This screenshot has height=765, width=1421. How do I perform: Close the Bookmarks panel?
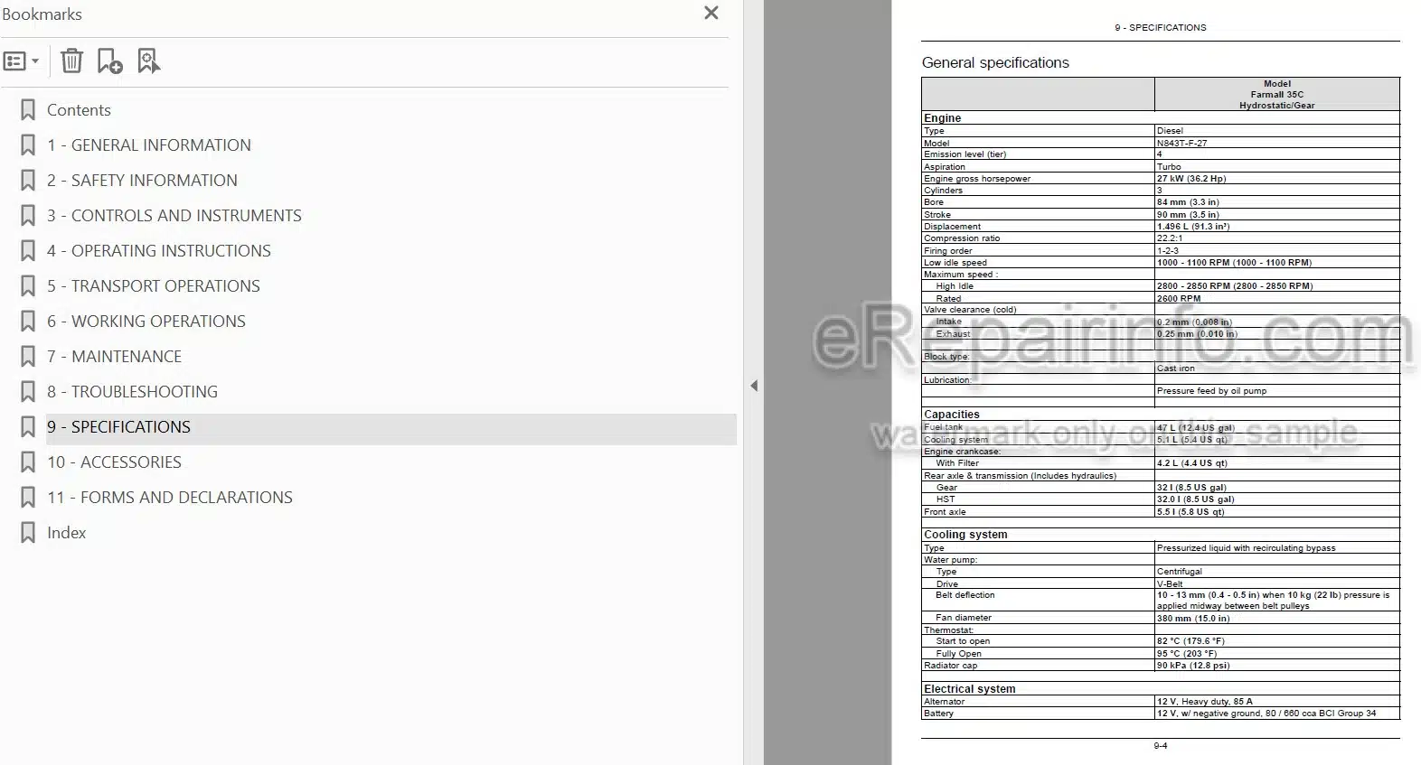point(711,13)
